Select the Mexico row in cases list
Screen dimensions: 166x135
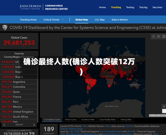click(19, 107)
